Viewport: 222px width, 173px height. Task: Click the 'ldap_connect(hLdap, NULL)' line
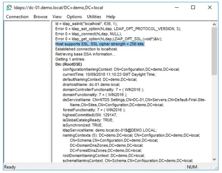click(88, 34)
